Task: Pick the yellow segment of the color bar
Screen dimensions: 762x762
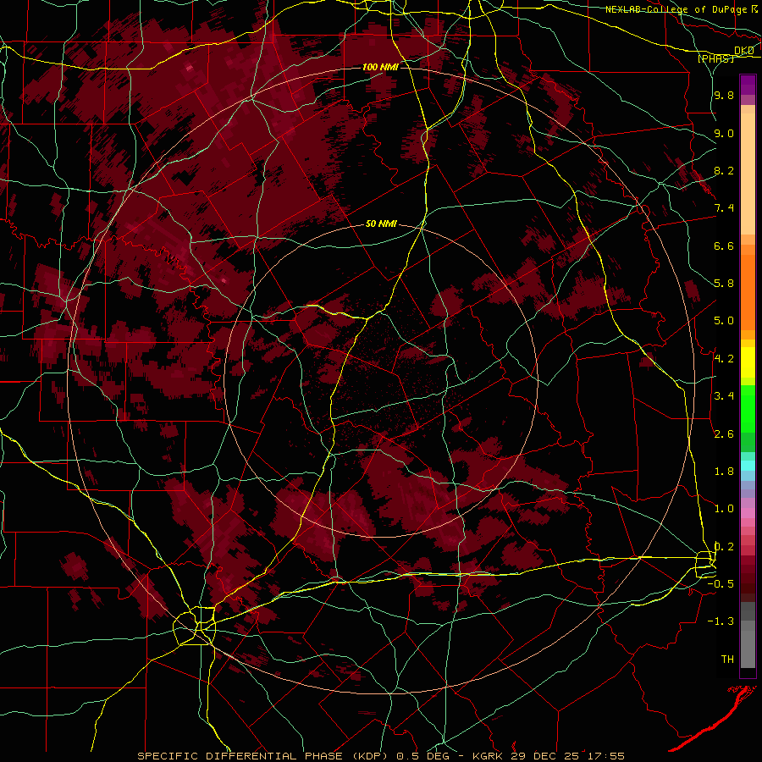Action: (748, 362)
